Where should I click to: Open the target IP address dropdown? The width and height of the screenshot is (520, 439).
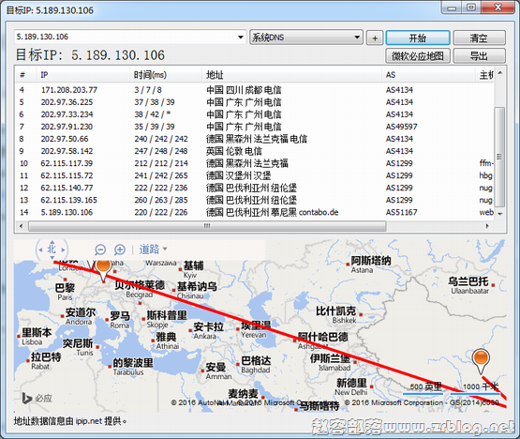[x=241, y=37]
